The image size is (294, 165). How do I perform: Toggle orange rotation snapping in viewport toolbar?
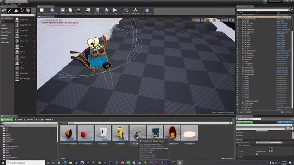click(x=214, y=20)
